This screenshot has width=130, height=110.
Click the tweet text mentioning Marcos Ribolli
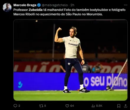point(69,12)
